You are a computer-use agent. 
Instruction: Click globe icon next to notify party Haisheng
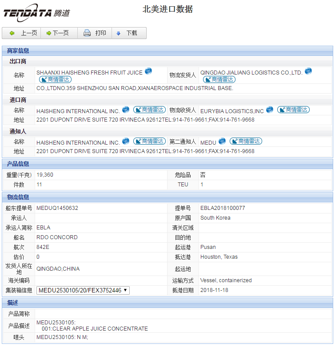[x=126, y=141]
